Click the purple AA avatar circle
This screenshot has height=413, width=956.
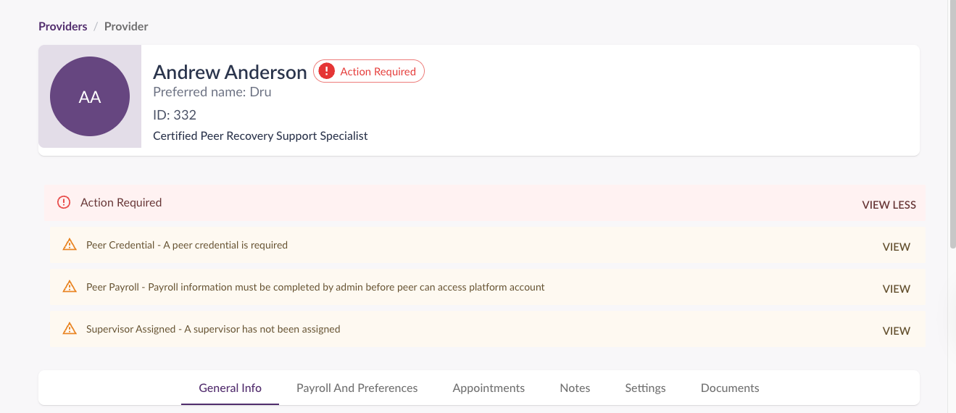coord(90,96)
